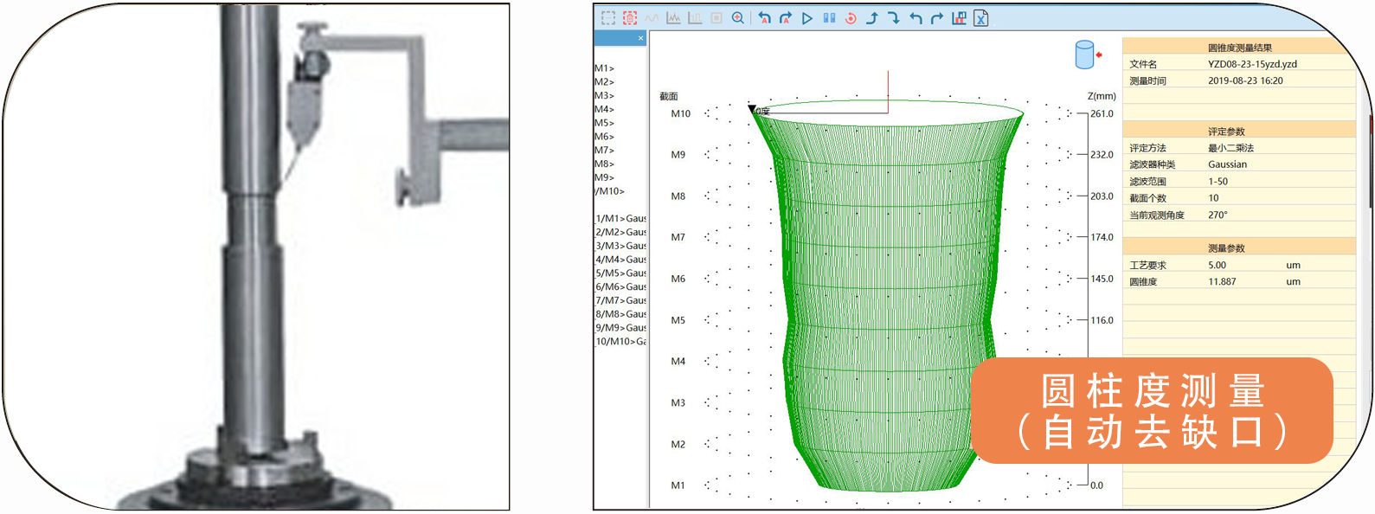Screen dimensions: 1375x514
Task: Click the 0度 angle marker triangle
Action: tap(752, 110)
